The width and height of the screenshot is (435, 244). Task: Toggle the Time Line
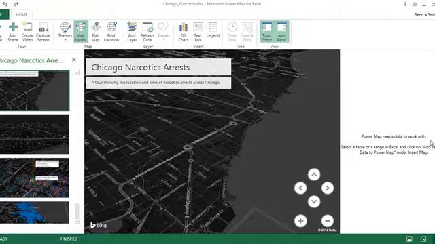click(x=232, y=32)
